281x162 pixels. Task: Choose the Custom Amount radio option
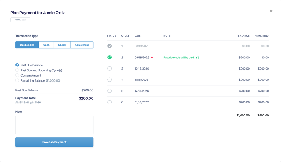point(17,75)
